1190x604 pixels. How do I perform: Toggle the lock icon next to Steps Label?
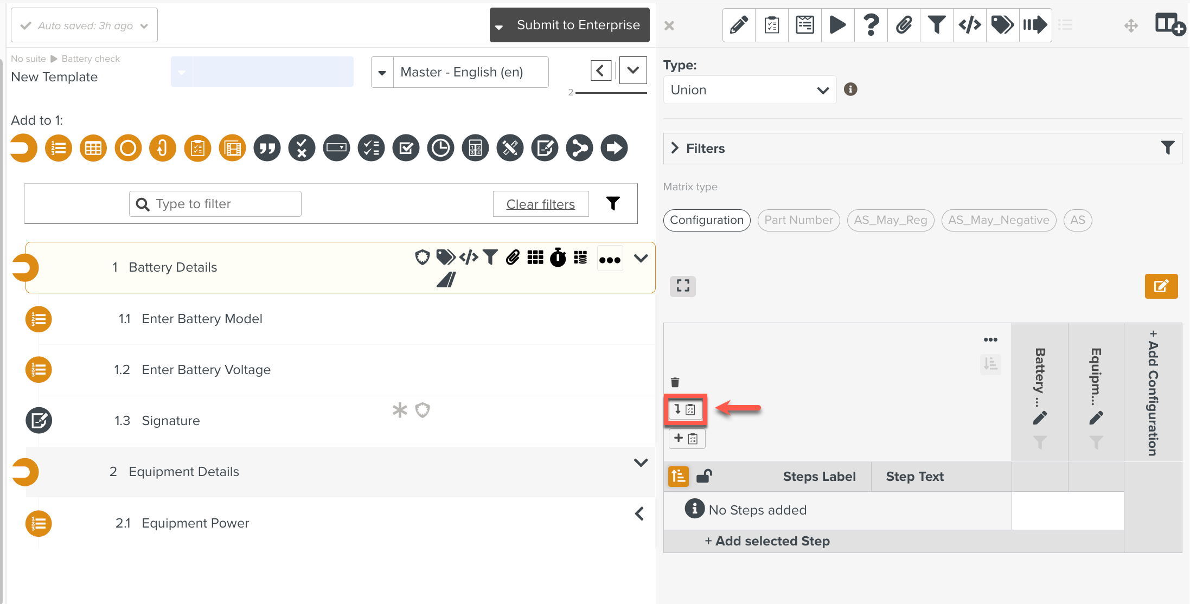(703, 476)
